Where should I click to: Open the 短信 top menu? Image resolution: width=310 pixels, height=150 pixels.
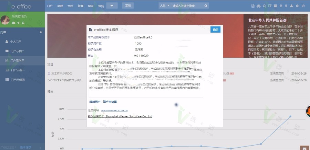(x=101, y=6)
